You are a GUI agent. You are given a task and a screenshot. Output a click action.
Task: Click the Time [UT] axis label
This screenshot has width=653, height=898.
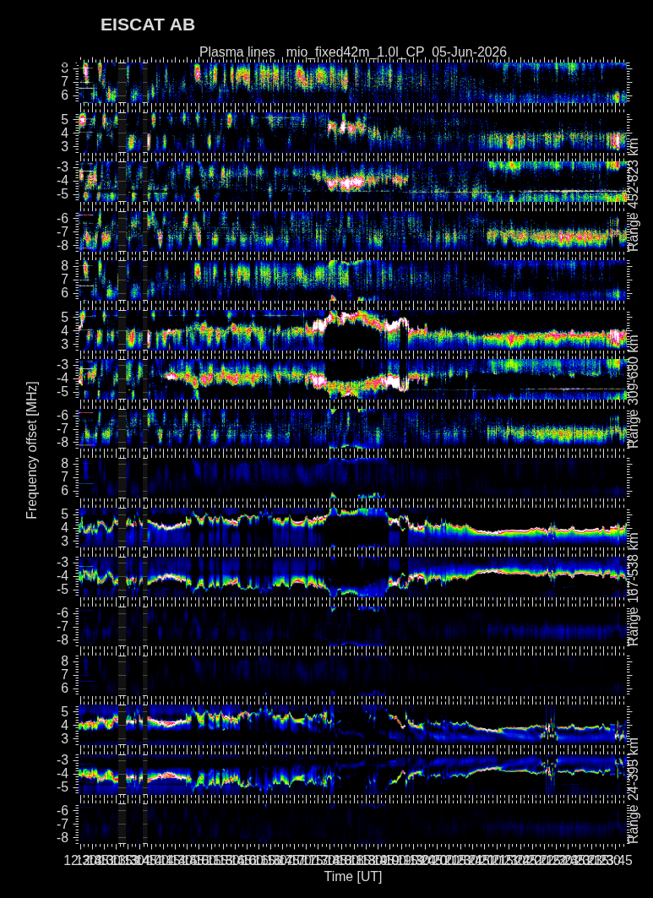click(x=353, y=876)
